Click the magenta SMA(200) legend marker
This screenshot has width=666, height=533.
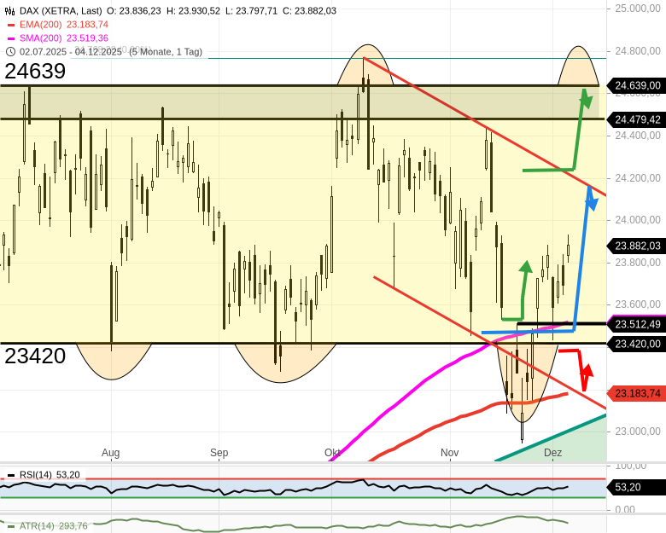(x=11, y=38)
